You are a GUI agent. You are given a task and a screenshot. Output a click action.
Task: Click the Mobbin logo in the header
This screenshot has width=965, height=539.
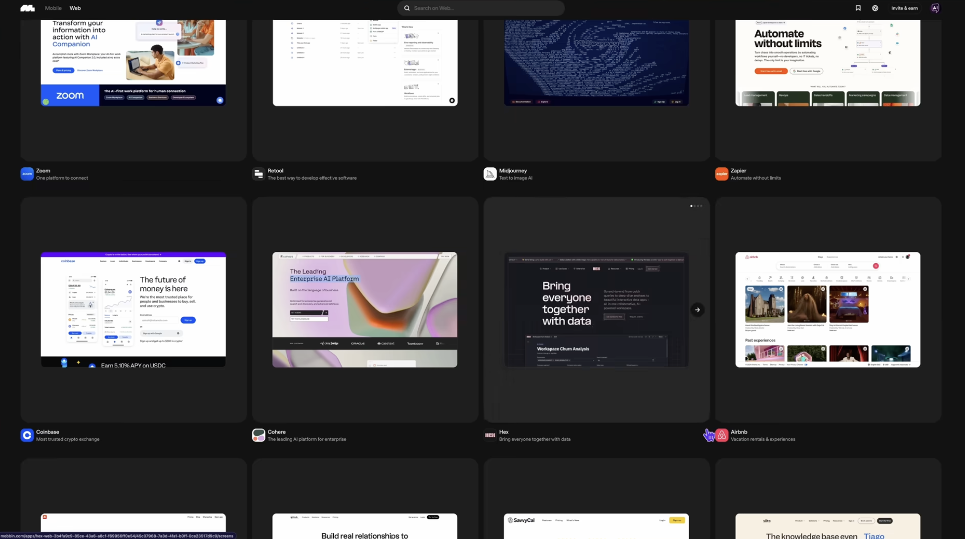(27, 8)
